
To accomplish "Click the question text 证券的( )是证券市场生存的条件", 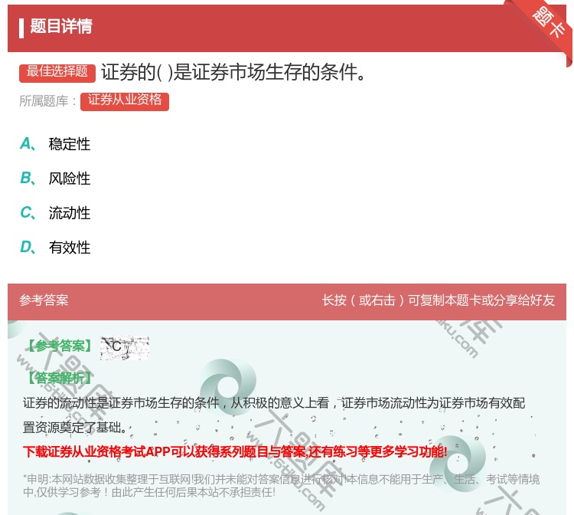I will point(233,72).
